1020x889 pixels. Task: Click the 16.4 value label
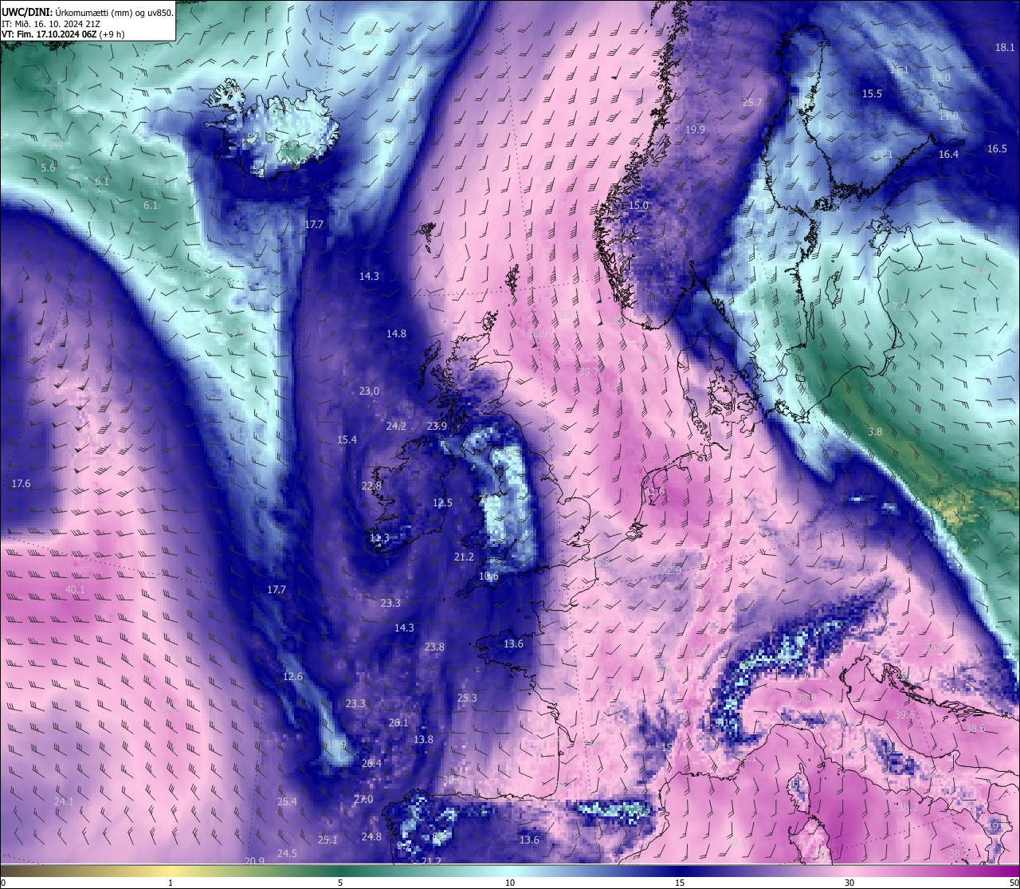point(948,155)
